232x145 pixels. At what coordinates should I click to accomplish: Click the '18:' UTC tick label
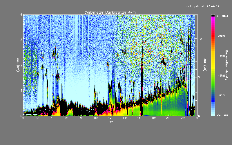pos(154,118)
